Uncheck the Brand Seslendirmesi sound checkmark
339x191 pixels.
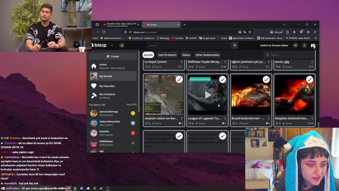[266, 80]
